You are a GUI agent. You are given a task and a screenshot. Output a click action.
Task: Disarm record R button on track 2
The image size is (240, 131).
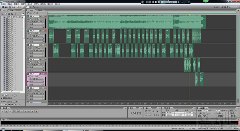tap(45, 31)
